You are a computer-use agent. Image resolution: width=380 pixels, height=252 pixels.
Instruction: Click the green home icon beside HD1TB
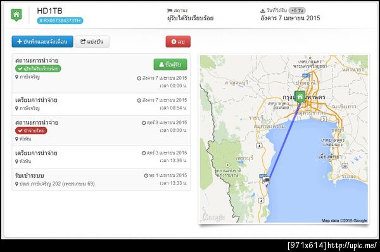16,15
